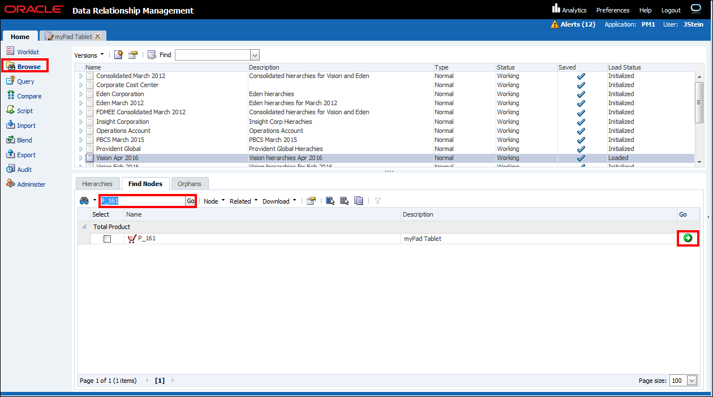Expand the Provident Global version row
Image resolution: width=713 pixels, height=397 pixels.
(80, 149)
